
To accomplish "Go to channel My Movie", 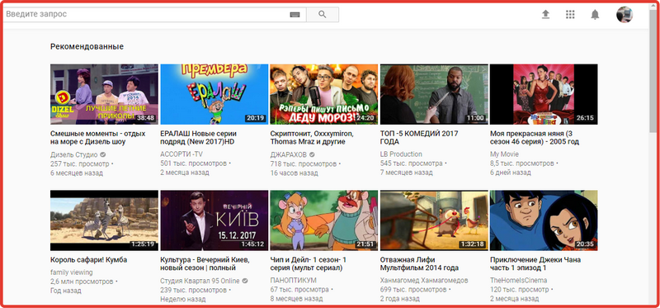I will point(504,154).
